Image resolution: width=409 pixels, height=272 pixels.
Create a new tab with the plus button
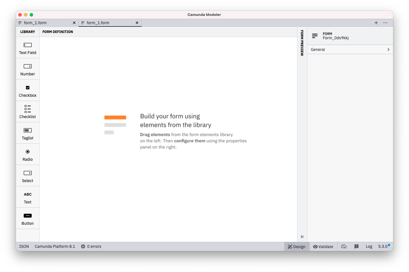point(376,23)
